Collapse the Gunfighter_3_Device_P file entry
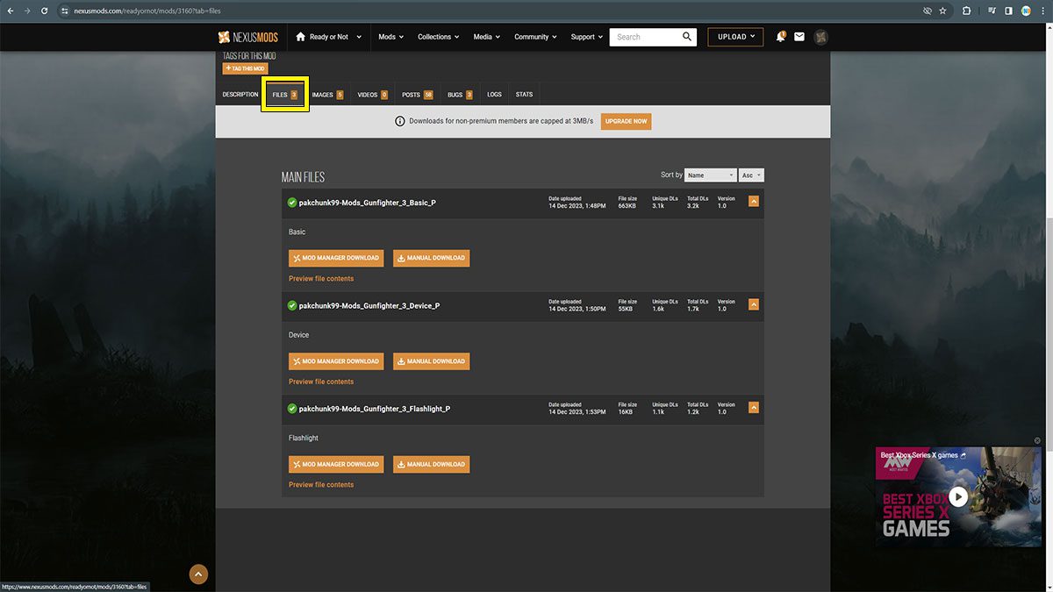1053x592 pixels. pos(754,304)
